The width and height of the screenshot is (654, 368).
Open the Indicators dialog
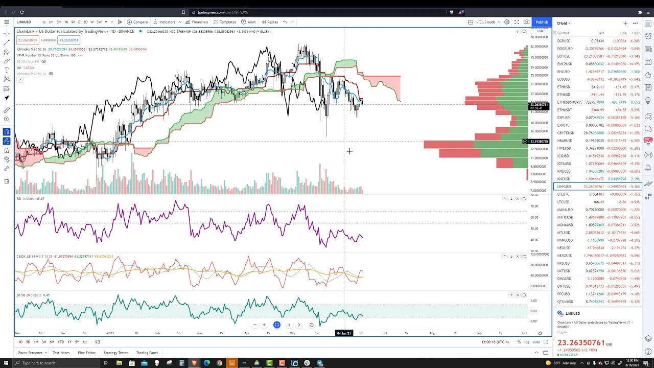164,22
